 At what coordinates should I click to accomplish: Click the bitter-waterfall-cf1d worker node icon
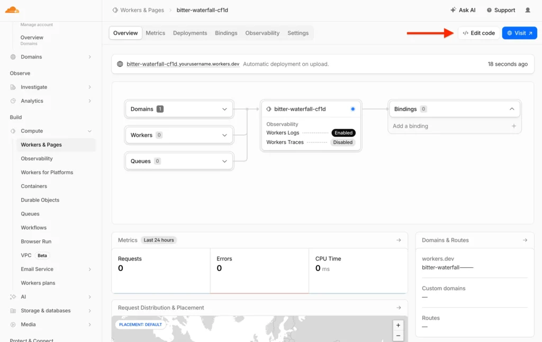(x=268, y=109)
